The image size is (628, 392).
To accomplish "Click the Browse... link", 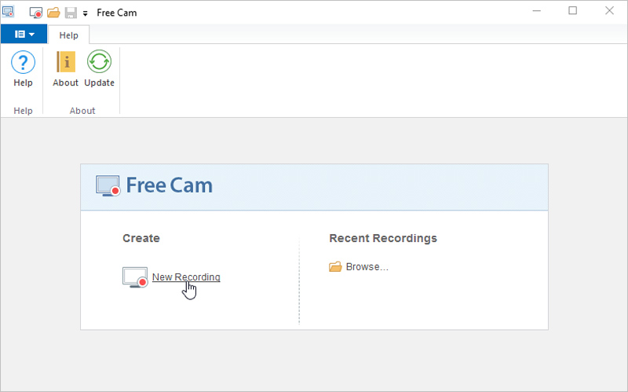I will (x=367, y=267).
